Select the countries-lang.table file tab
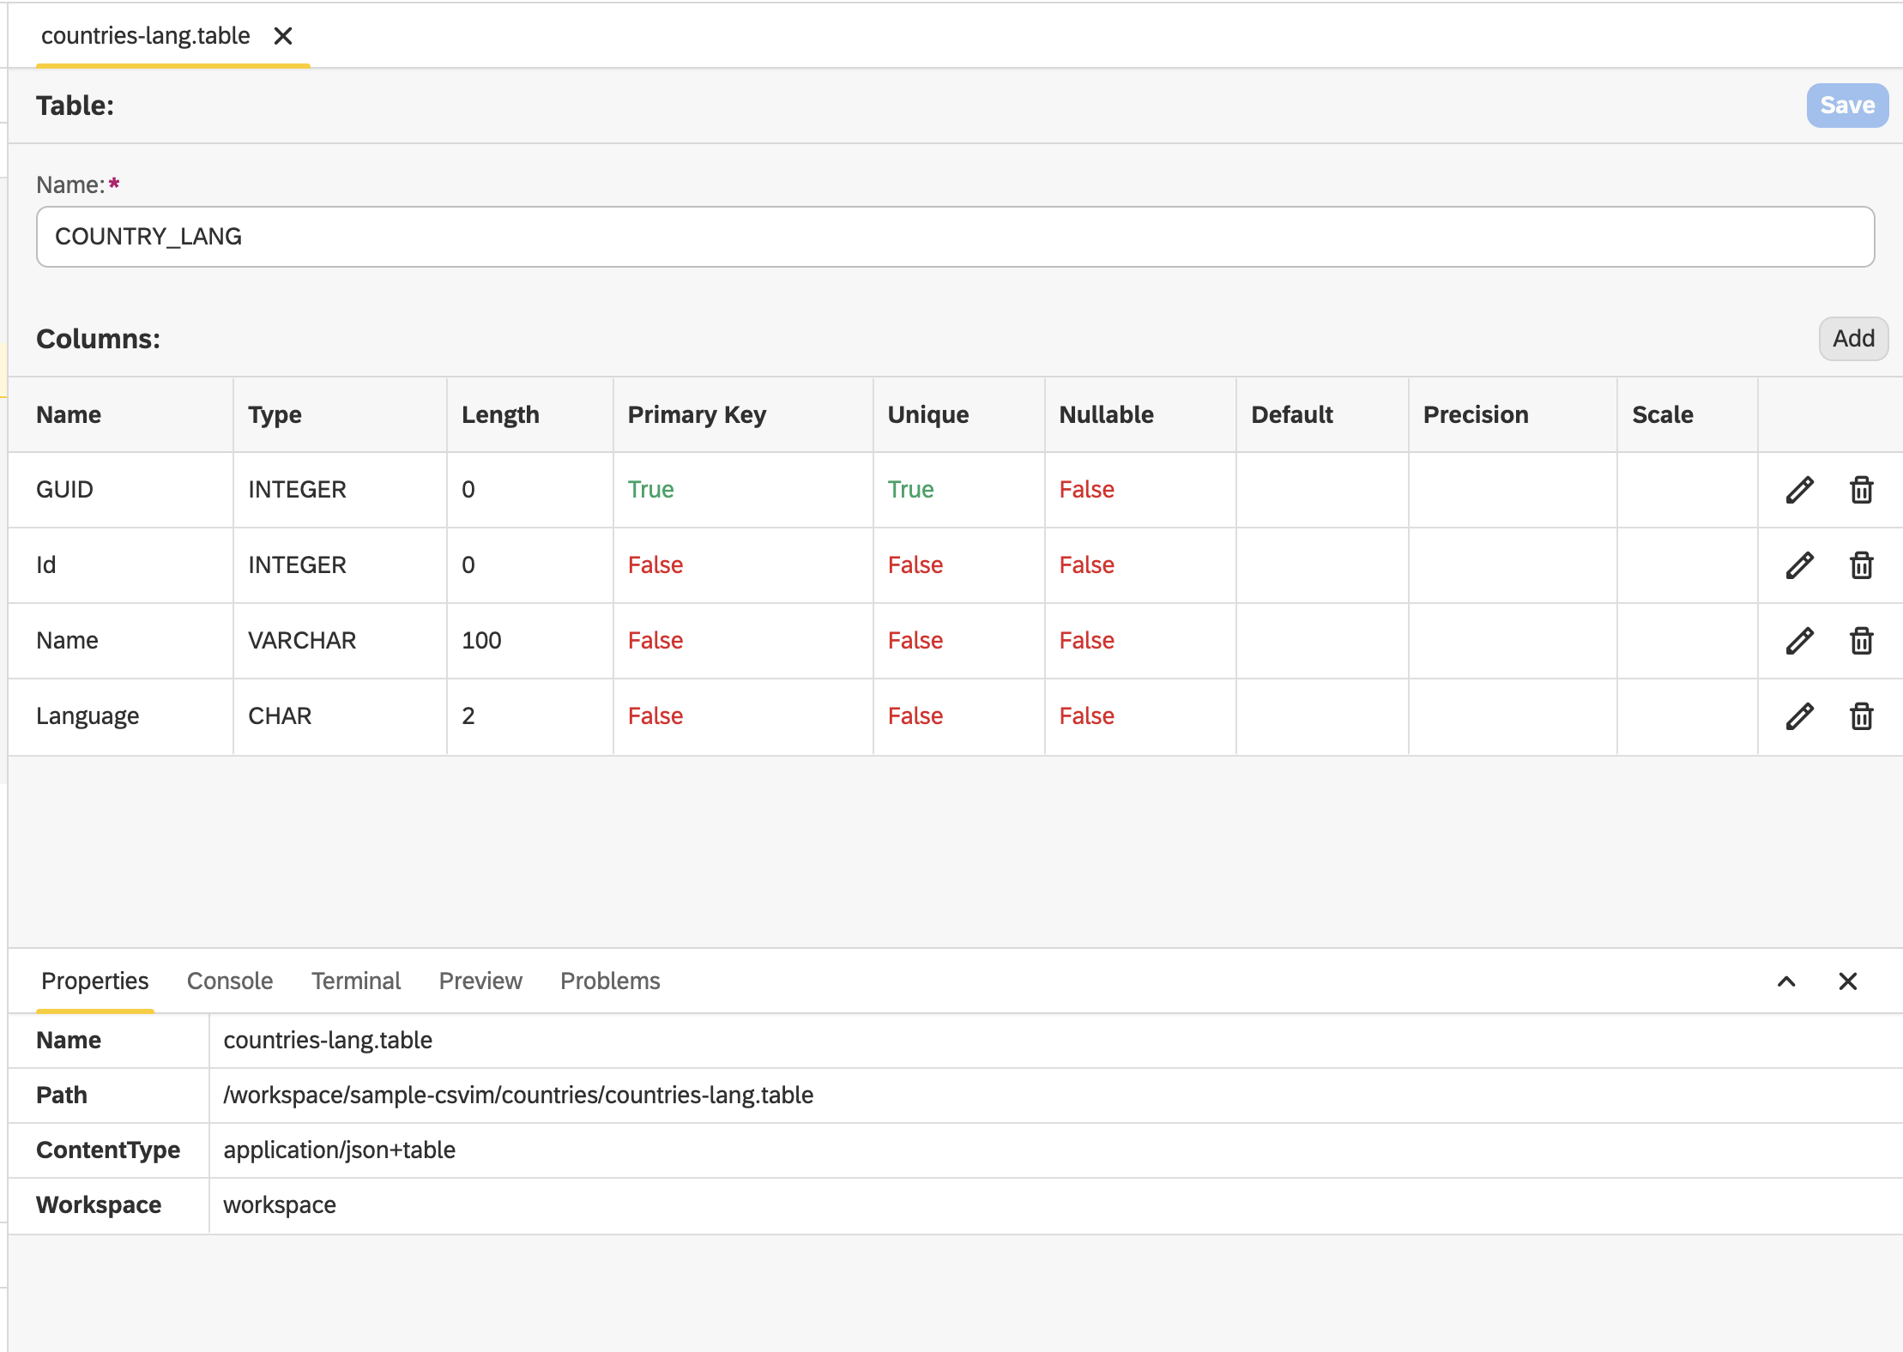The image size is (1903, 1352). 146,36
